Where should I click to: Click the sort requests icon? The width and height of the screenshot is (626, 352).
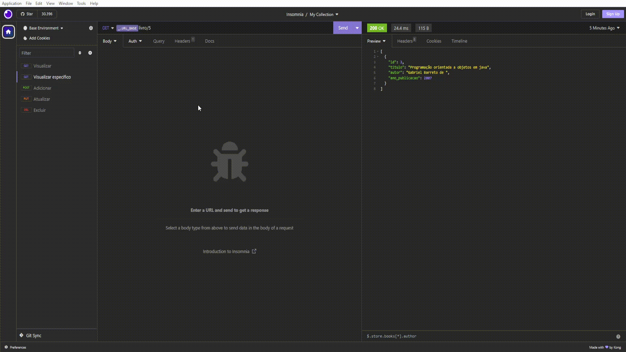[x=80, y=53]
